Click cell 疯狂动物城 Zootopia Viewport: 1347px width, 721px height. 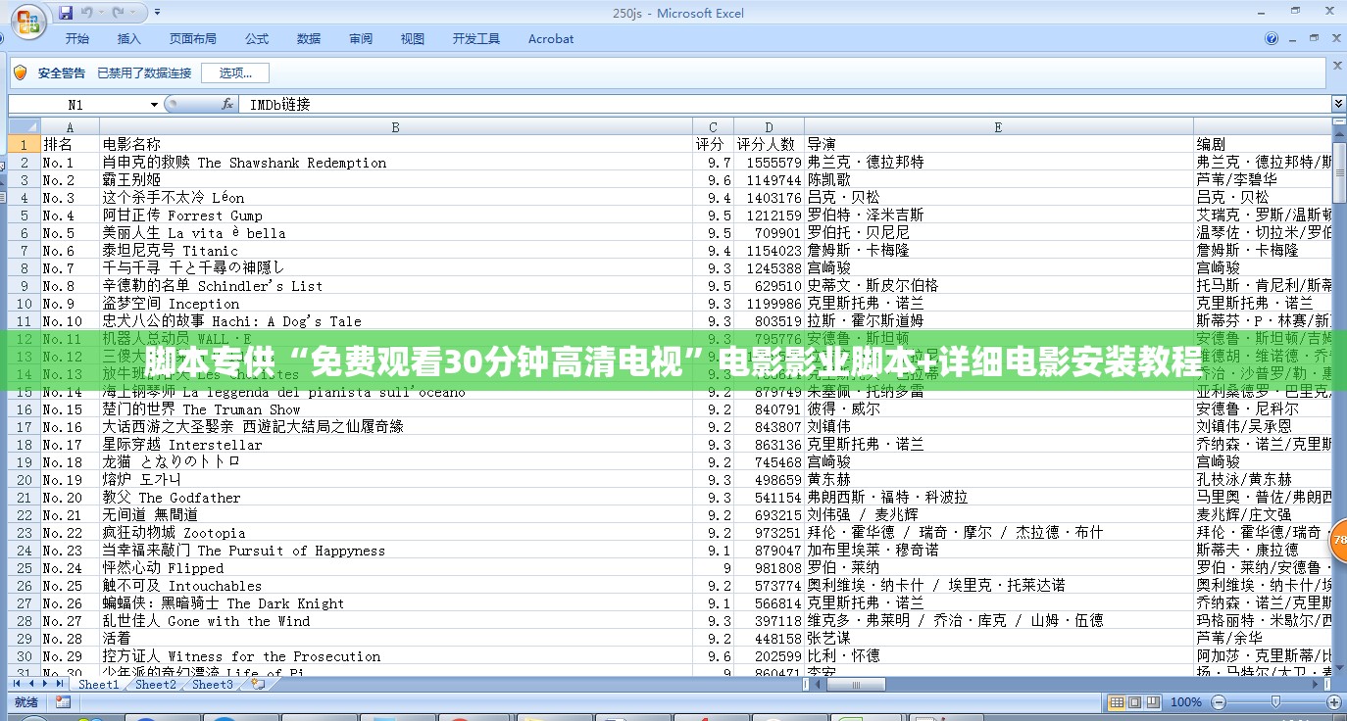click(396, 532)
